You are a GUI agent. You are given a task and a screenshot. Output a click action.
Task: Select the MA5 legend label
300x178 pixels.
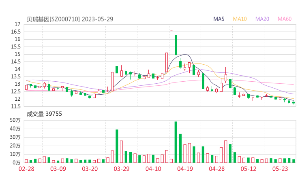click(x=219, y=19)
